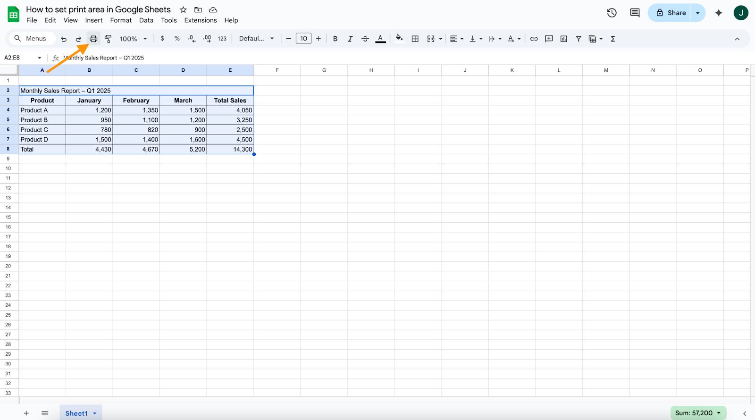The height and width of the screenshot is (420, 755).
Task: Click the font size input field
Action: tap(303, 39)
